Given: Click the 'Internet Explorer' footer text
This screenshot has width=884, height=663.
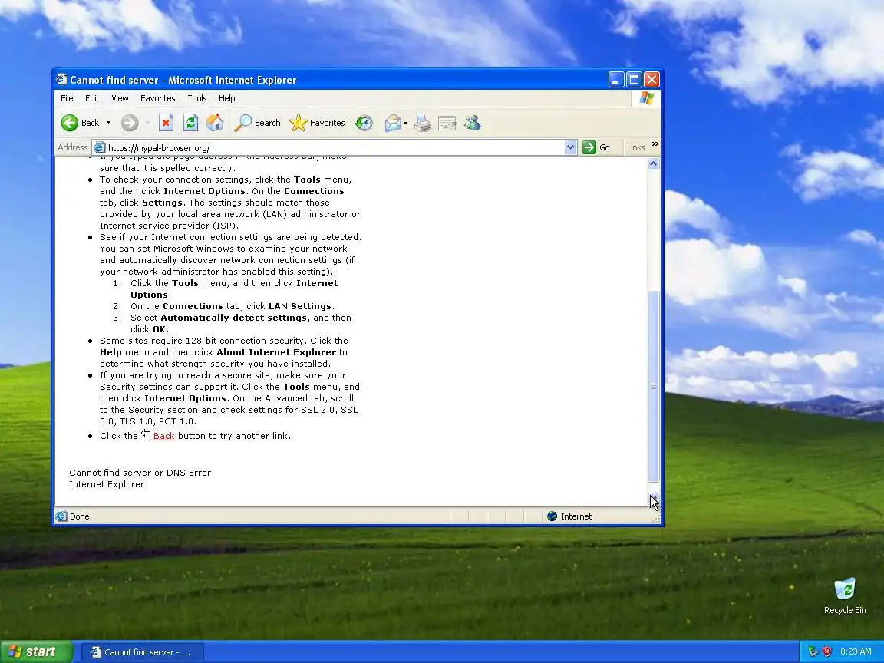Looking at the screenshot, I should point(107,484).
